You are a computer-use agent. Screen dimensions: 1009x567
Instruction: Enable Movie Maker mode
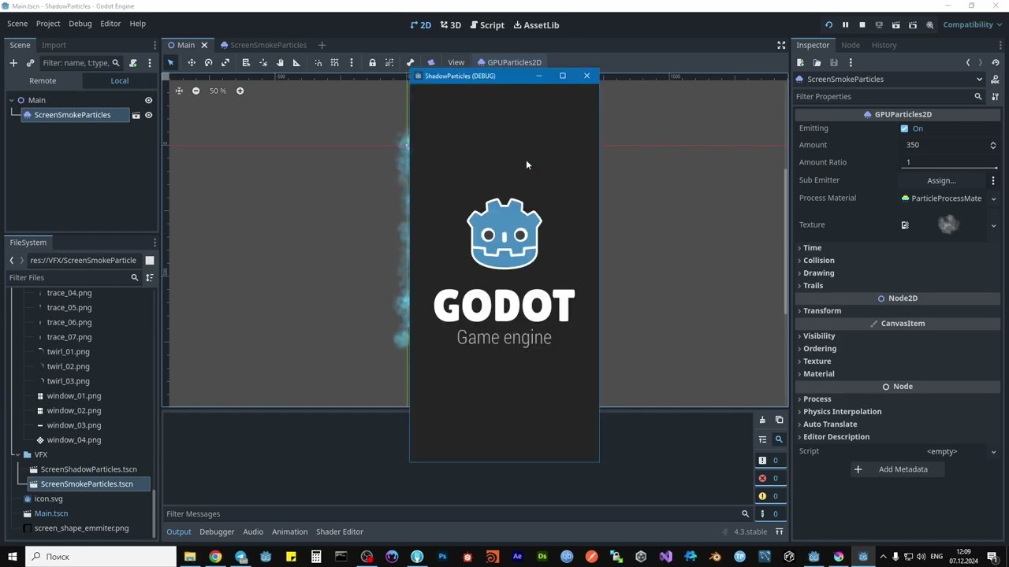pyautogui.click(x=929, y=25)
